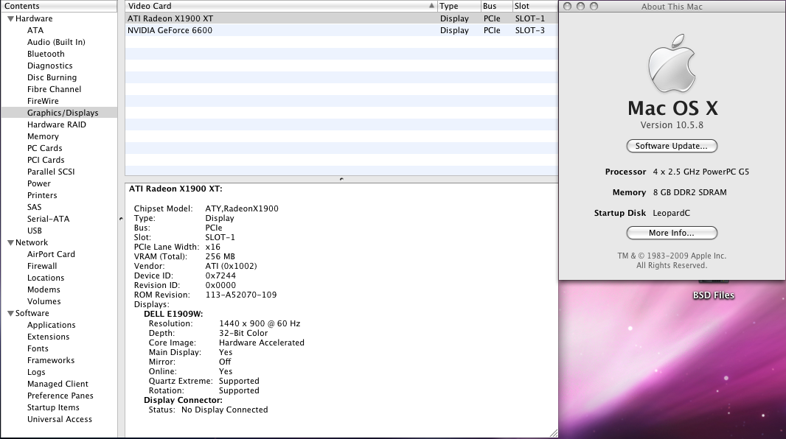Open the Bluetooth hardware section

point(46,54)
